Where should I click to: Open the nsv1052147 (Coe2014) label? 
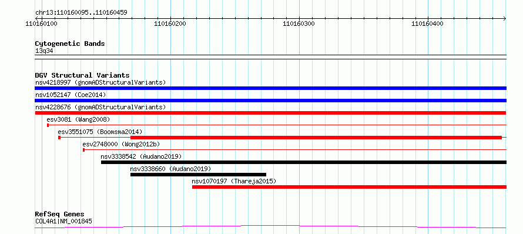coord(71,95)
